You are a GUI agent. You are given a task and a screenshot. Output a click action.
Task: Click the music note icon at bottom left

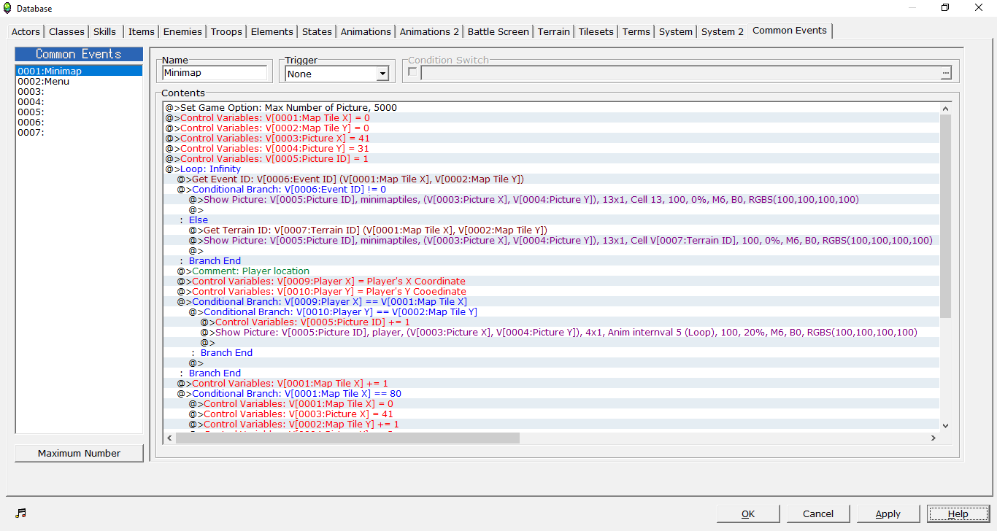21,513
